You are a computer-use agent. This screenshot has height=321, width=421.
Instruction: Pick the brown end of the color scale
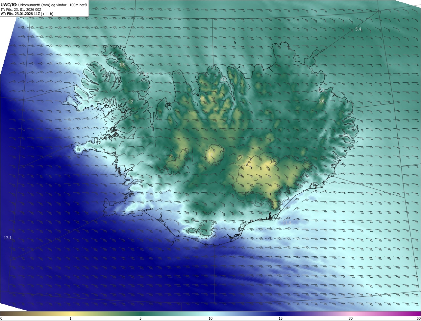(5, 313)
